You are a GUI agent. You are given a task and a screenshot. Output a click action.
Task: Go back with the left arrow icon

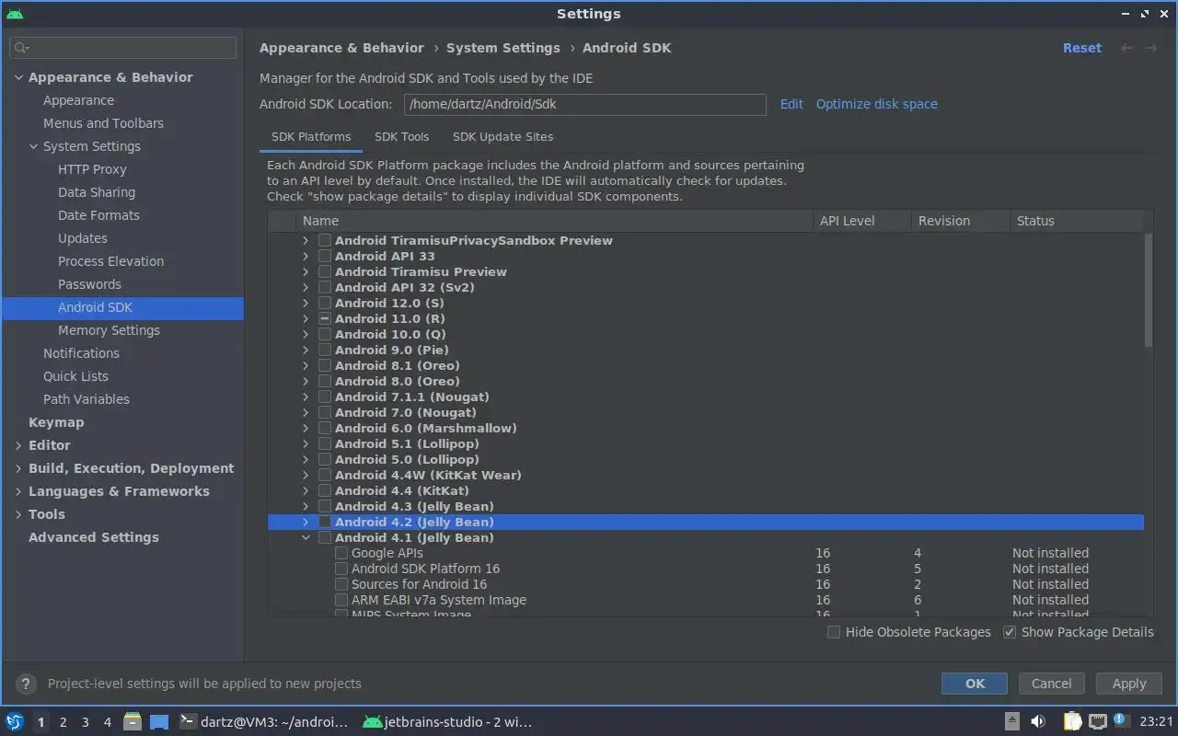click(1126, 48)
